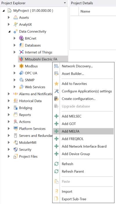Click the Assets folder icon
The width and height of the screenshot is (116, 204).
16,17
